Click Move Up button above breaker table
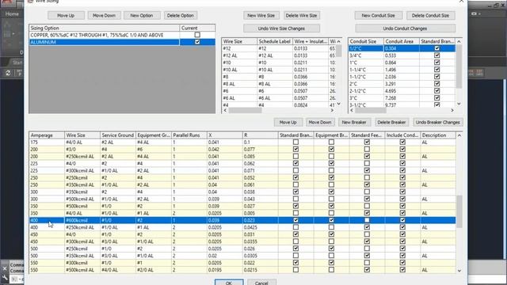This screenshot has height=285, width=507. pos(288,123)
